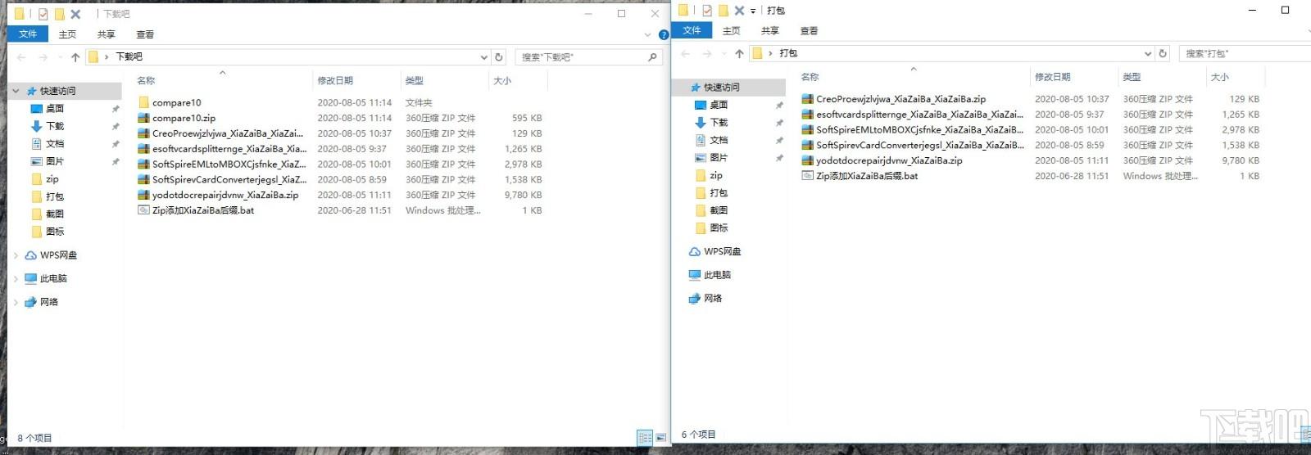This screenshot has width=1311, height=455.
Task: Select 此电脑 in 打包 window sidebar
Action: click(717, 275)
